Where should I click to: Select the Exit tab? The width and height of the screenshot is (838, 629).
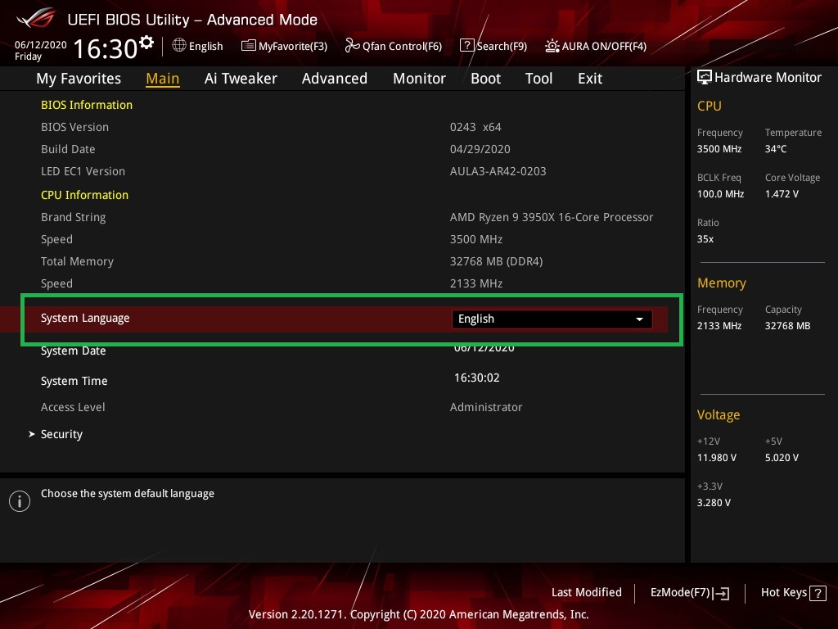pyautogui.click(x=590, y=79)
